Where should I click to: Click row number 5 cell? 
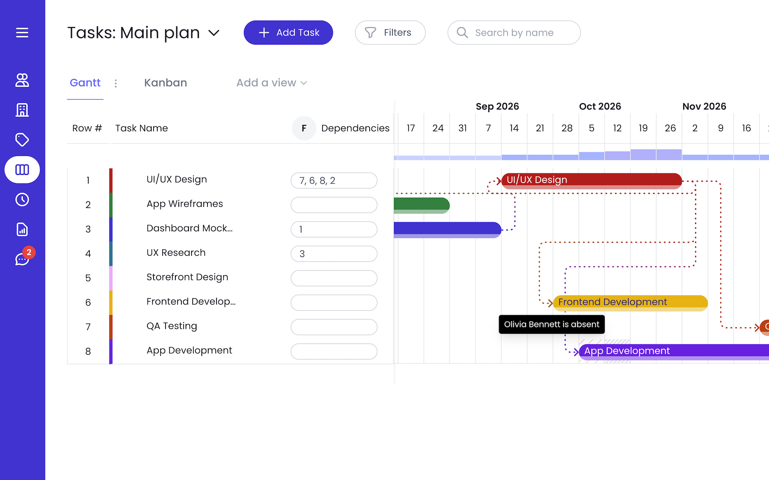click(88, 278)
